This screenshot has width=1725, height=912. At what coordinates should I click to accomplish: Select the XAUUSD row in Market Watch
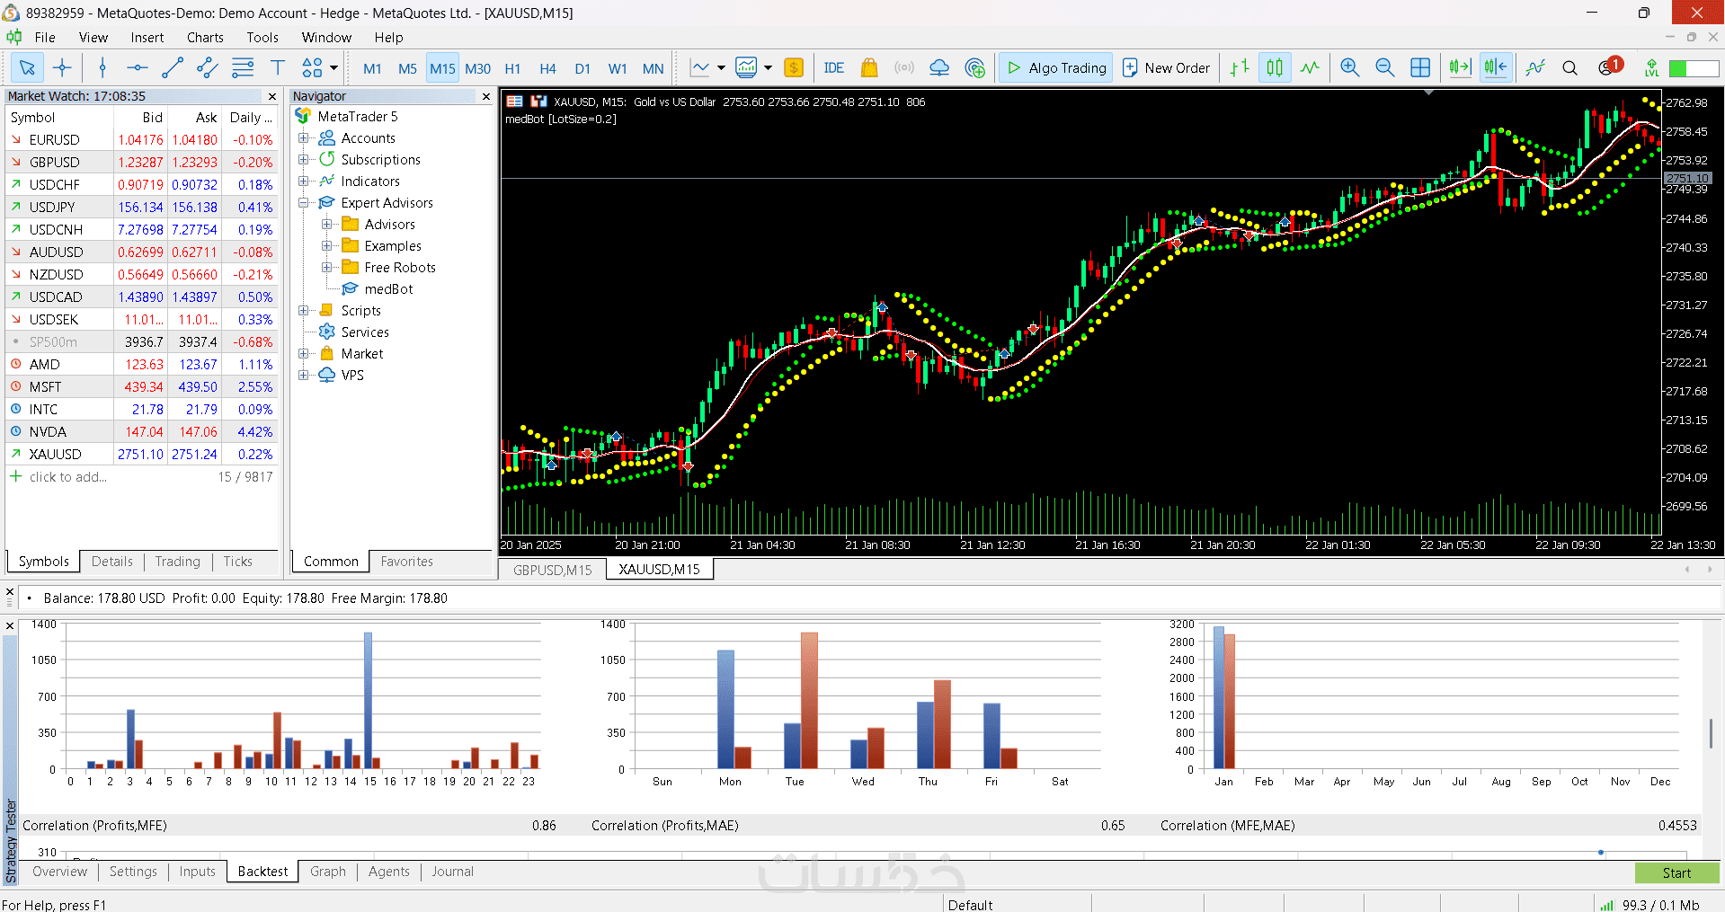(x=142, y=454)
